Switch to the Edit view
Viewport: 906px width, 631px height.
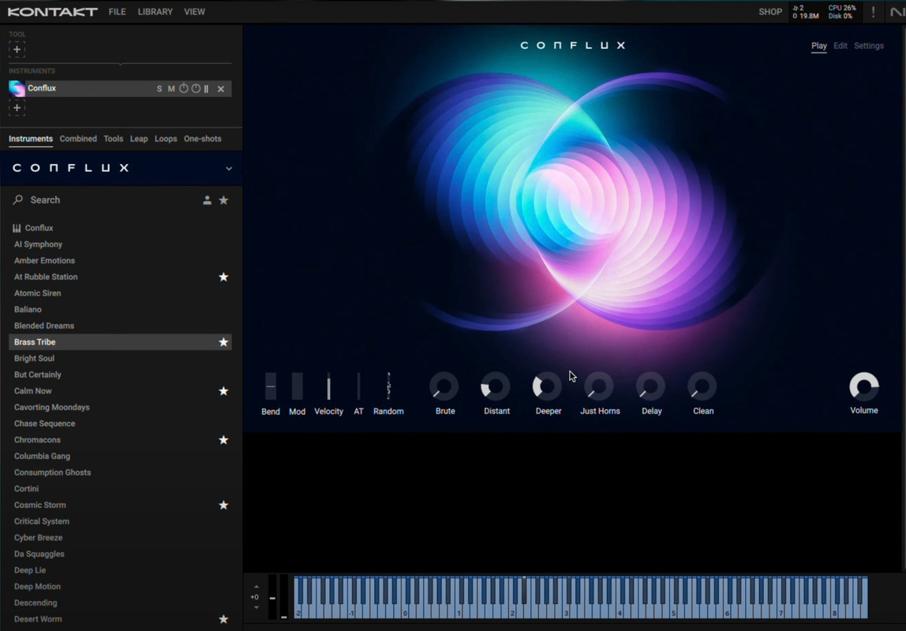point(840,46)
